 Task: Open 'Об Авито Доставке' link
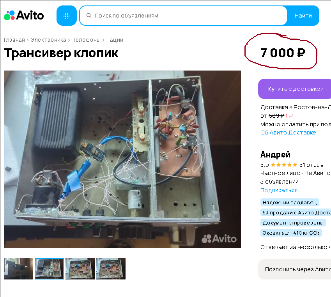pos(288,133)
